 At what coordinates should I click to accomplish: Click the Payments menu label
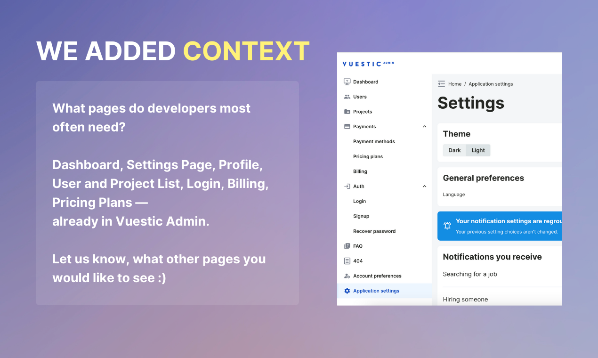point(364,127)
